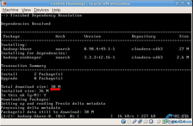Click the USB devices status icon
This screenshot has height=126, width=193.
(x=135, y=122)
